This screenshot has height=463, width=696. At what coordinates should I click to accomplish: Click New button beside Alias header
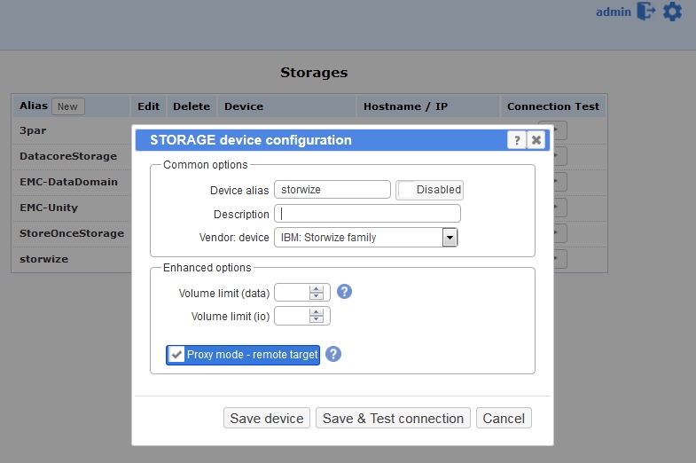click(x=67, y=106)
